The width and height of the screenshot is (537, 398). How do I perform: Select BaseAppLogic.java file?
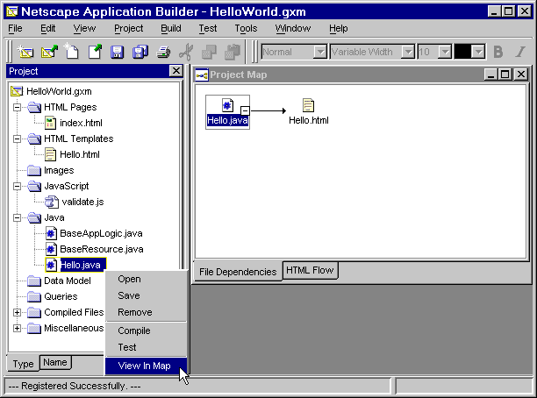coord(101,234)
